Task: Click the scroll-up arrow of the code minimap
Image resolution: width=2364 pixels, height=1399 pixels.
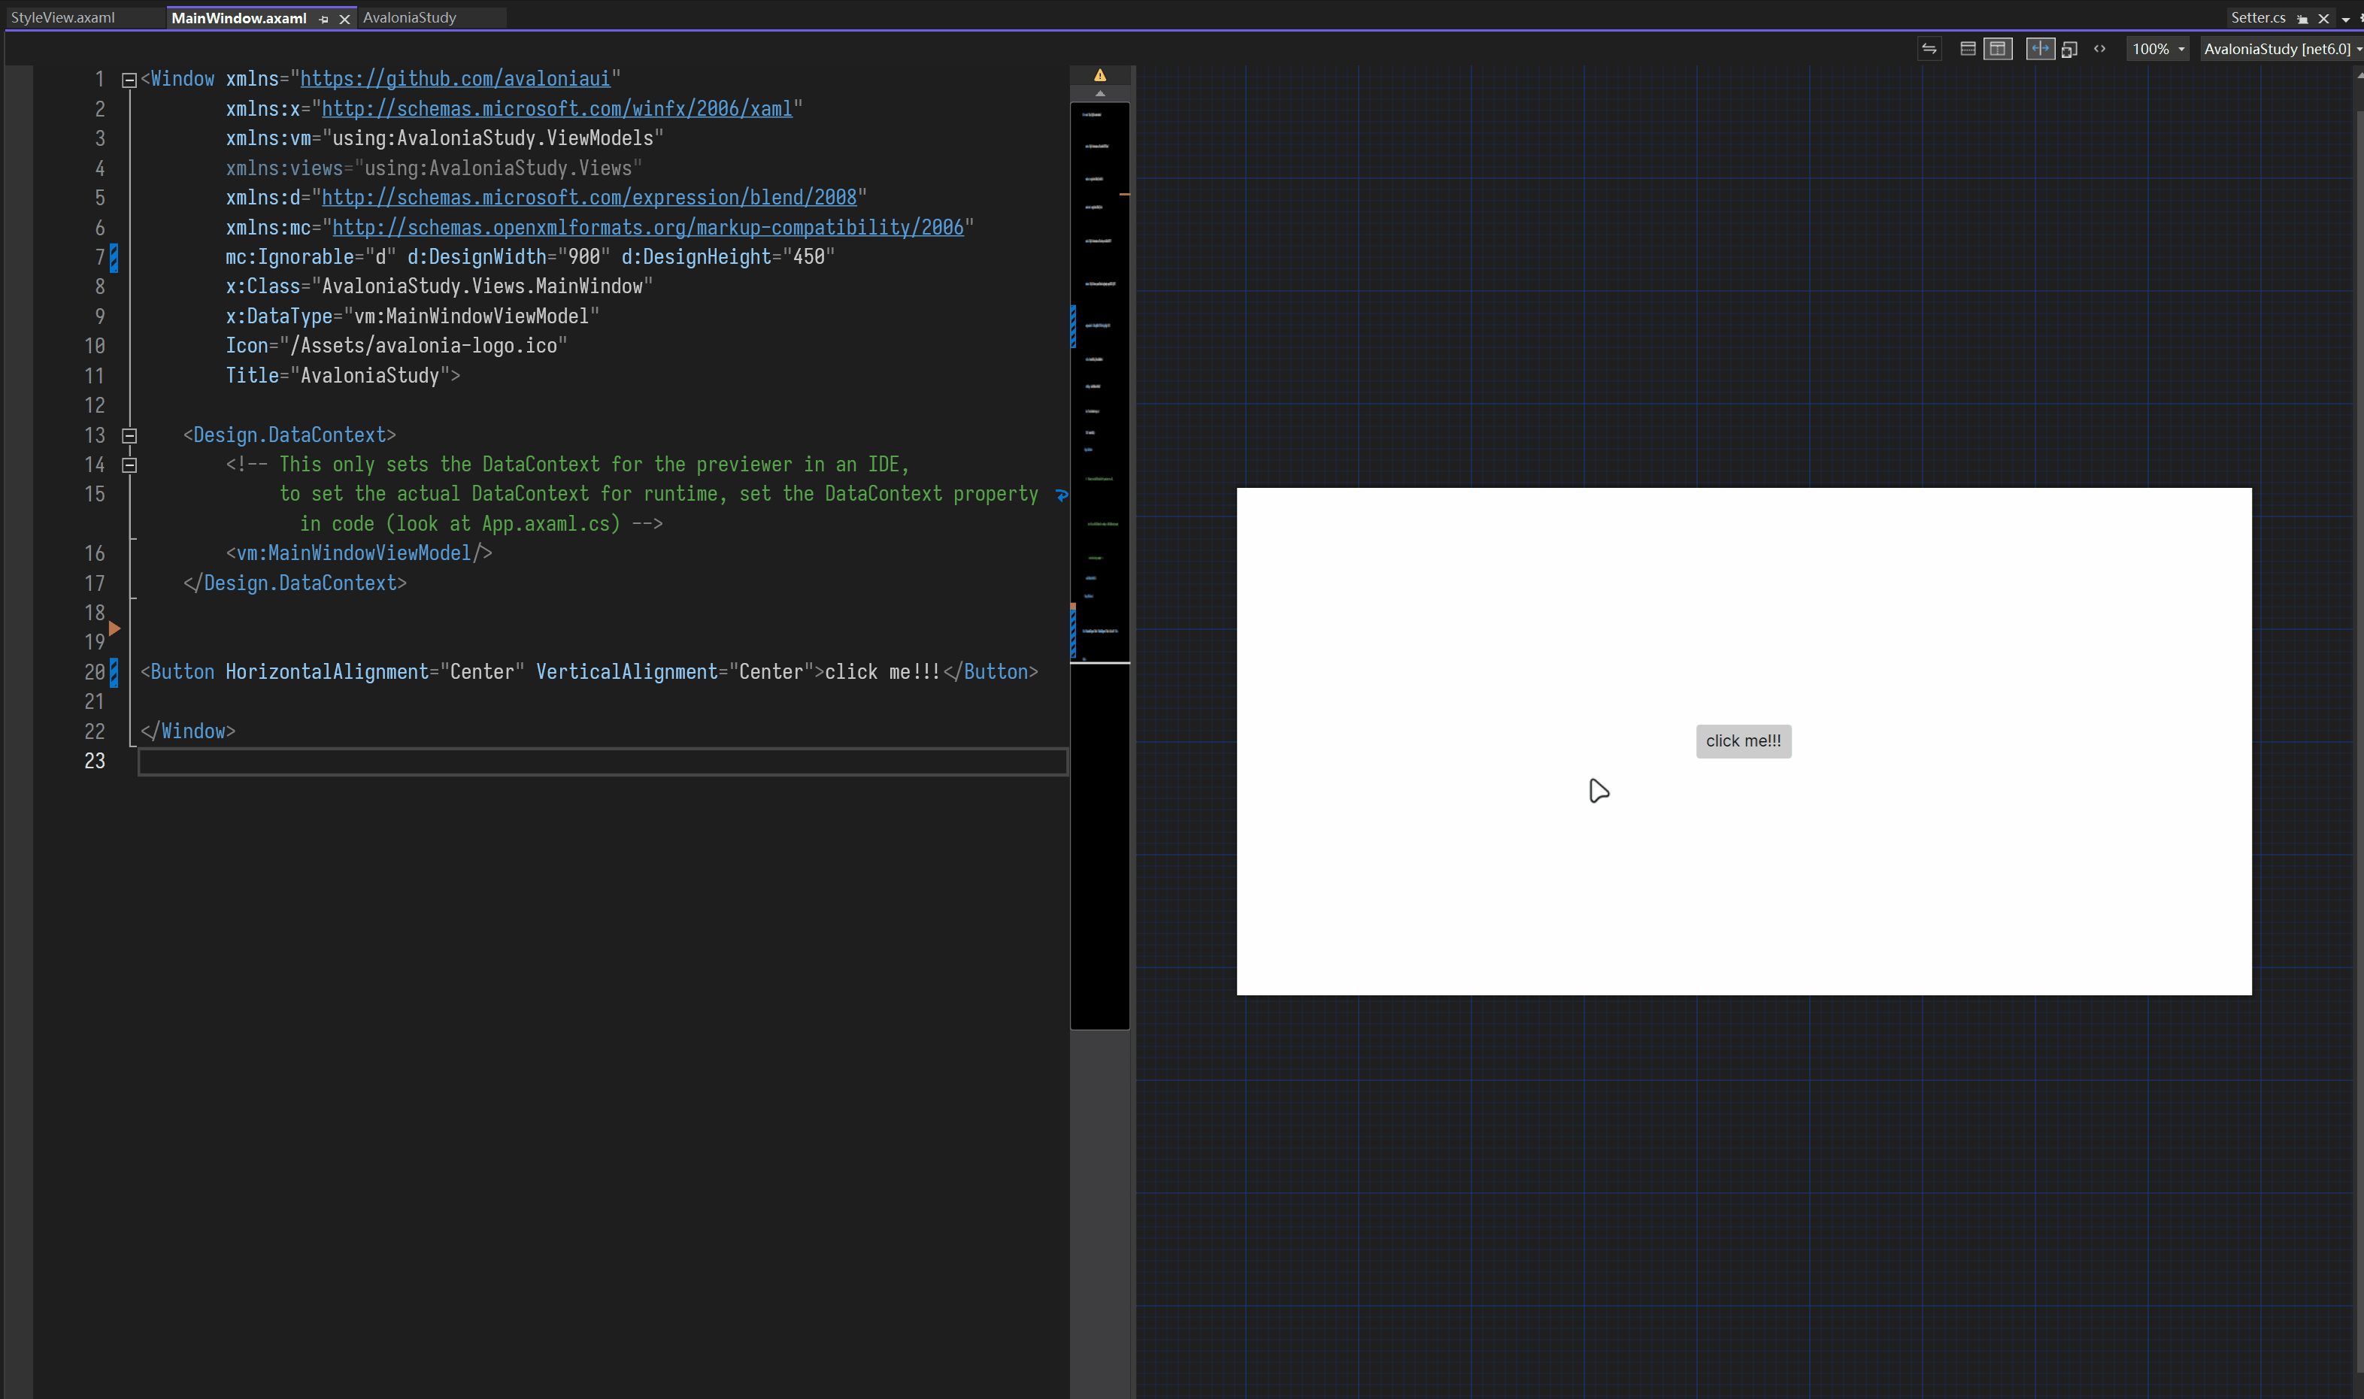Action: (x=1099, y=93)
